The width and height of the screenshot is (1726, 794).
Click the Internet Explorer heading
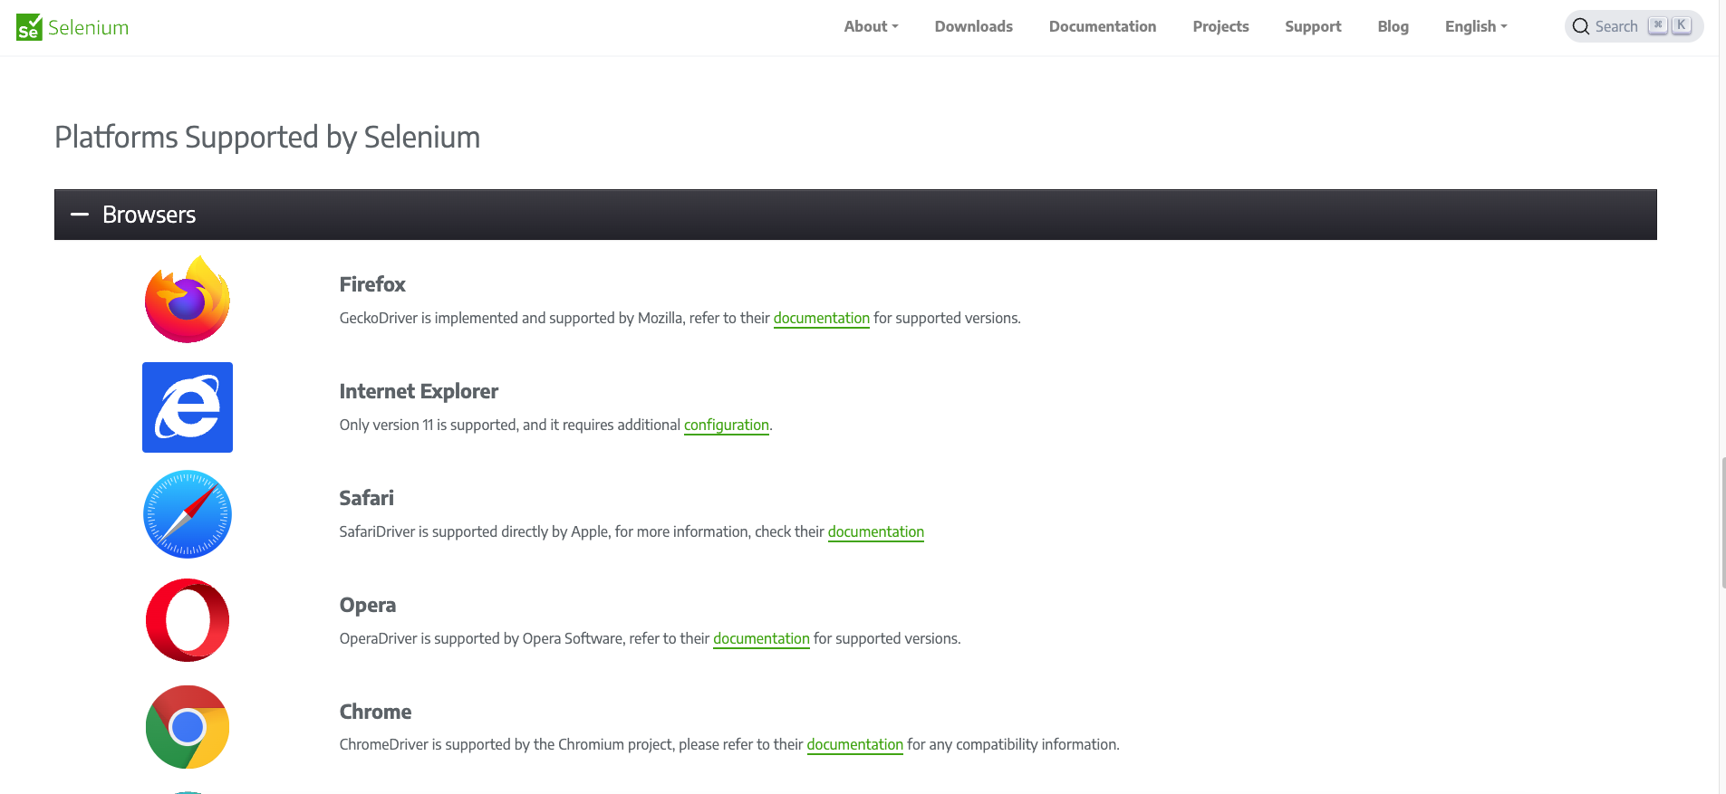pos(419,391)
